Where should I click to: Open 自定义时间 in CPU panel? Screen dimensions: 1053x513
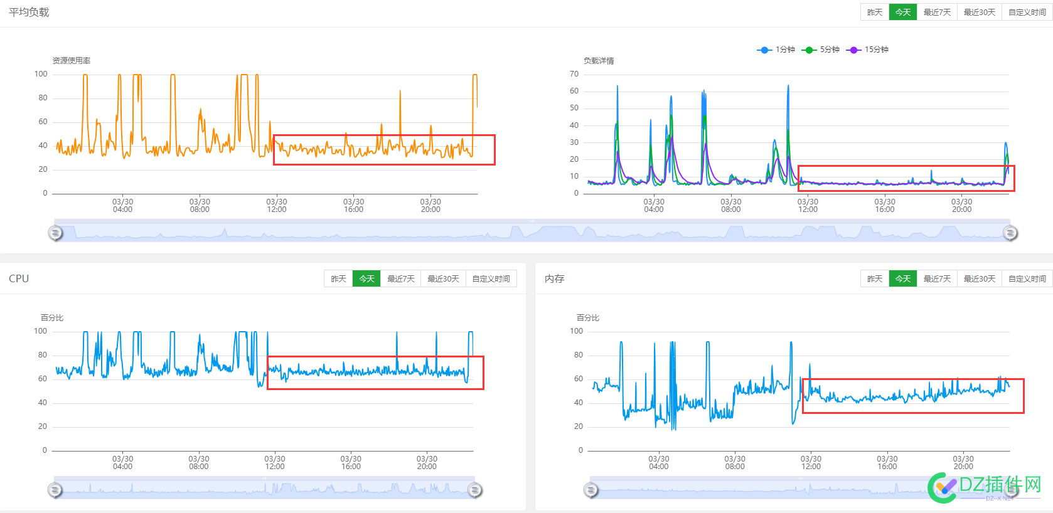tap(491, 279)
